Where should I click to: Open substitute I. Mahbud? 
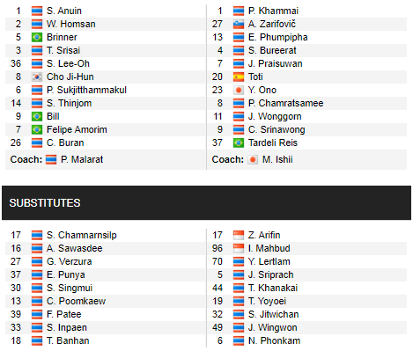tap(269, 248)
